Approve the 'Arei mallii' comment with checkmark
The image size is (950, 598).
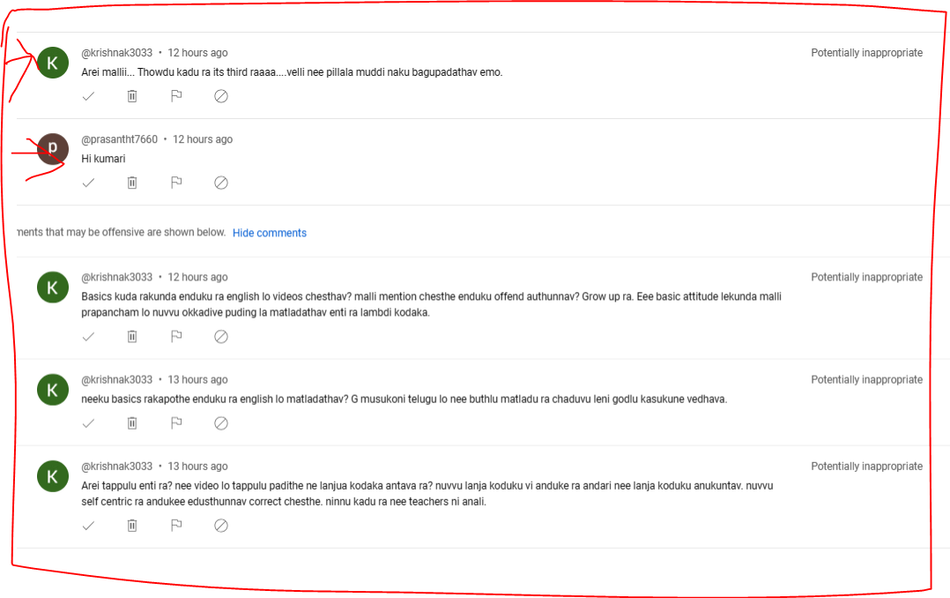88,96
